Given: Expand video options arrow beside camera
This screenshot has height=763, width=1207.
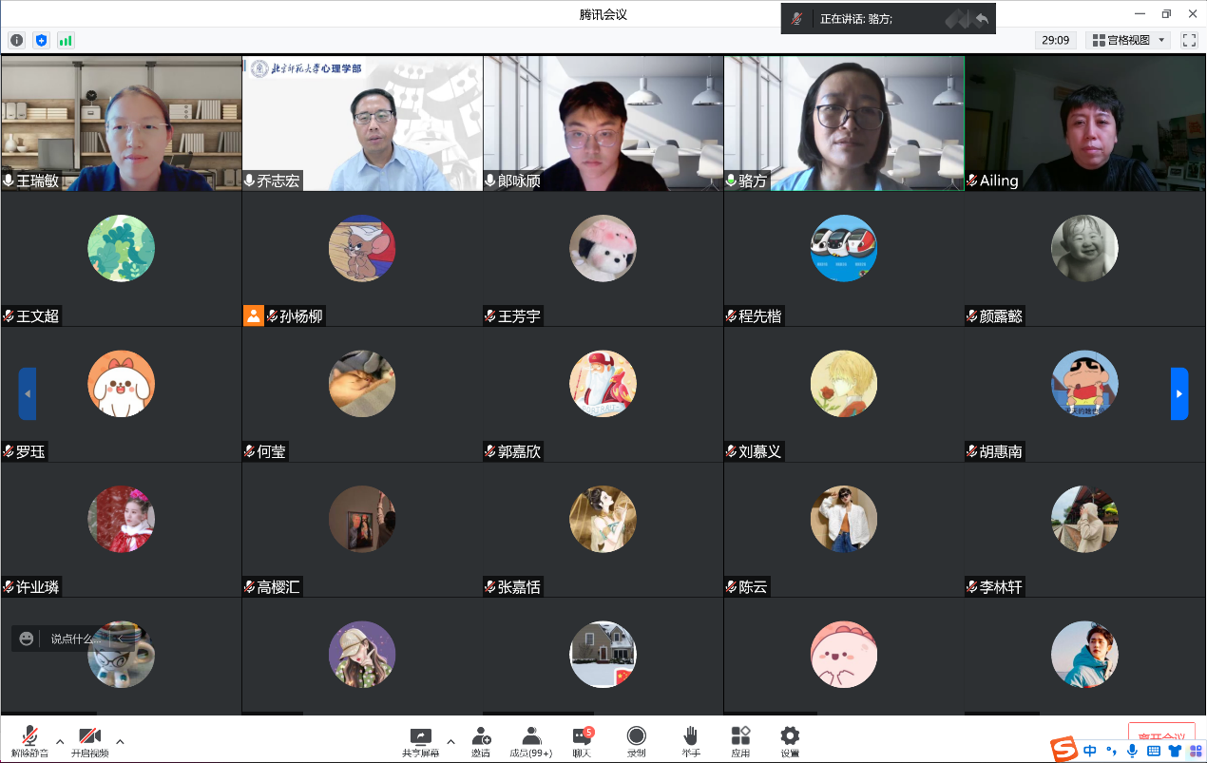Looking at the screenshot, I should [x=120, y=741].
